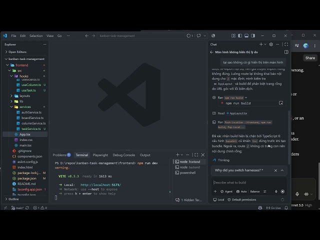
Task: Toggle primary side bar visibility
Action: click(240, 35)
